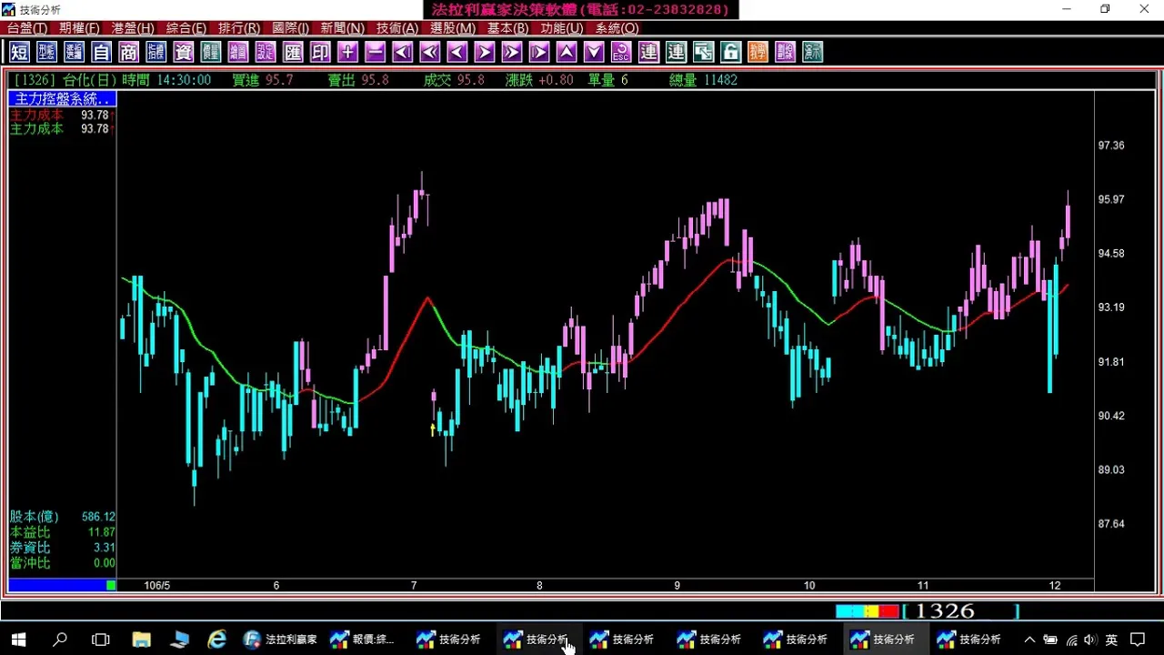Click the single-left arrow icon
This screenshot has height=655, width=1164.
click(457, 52)
